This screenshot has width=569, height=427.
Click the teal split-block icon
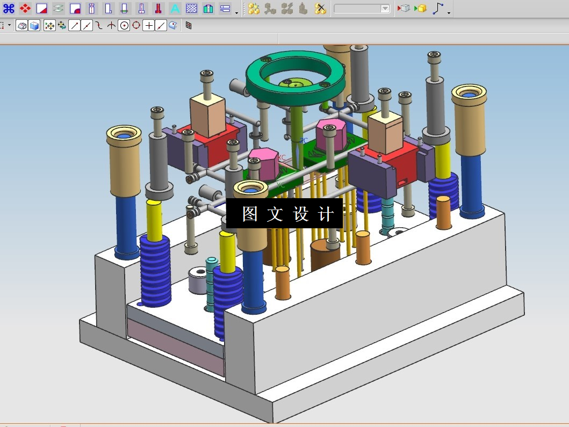[208, 8]
